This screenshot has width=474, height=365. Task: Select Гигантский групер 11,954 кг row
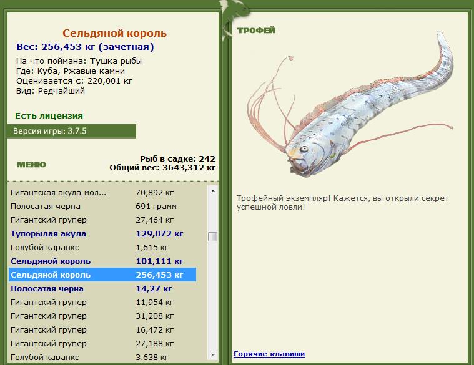tap(102, 302)
